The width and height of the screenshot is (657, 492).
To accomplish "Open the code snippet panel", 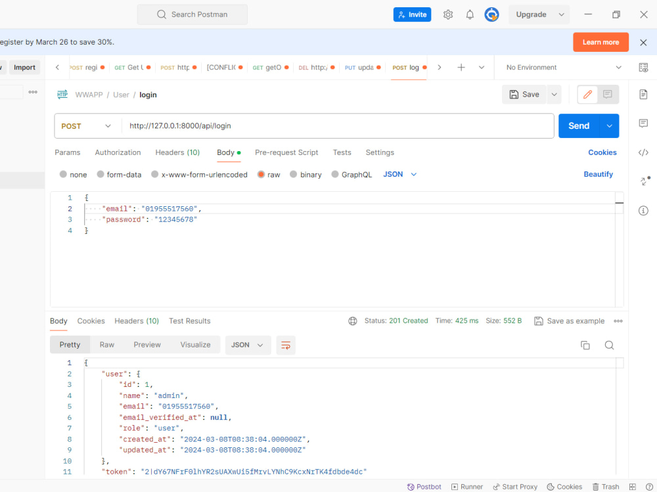I will [643, 152].
